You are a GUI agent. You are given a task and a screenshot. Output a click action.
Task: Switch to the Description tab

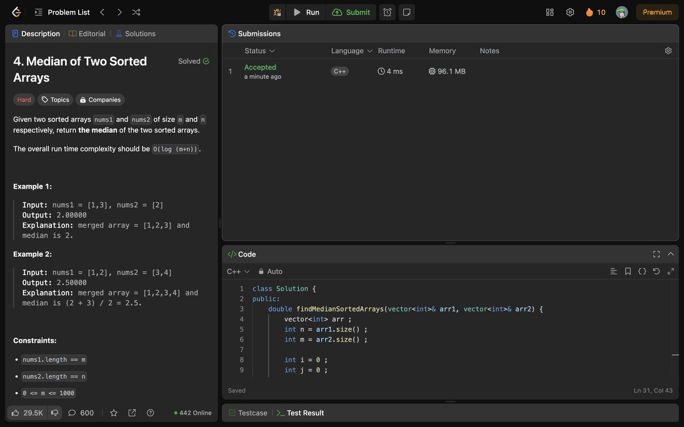(x=35, y=34)
